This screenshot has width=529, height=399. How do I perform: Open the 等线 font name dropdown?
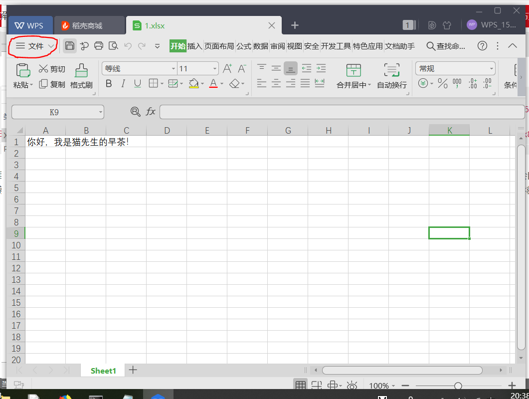click(172, 68)
